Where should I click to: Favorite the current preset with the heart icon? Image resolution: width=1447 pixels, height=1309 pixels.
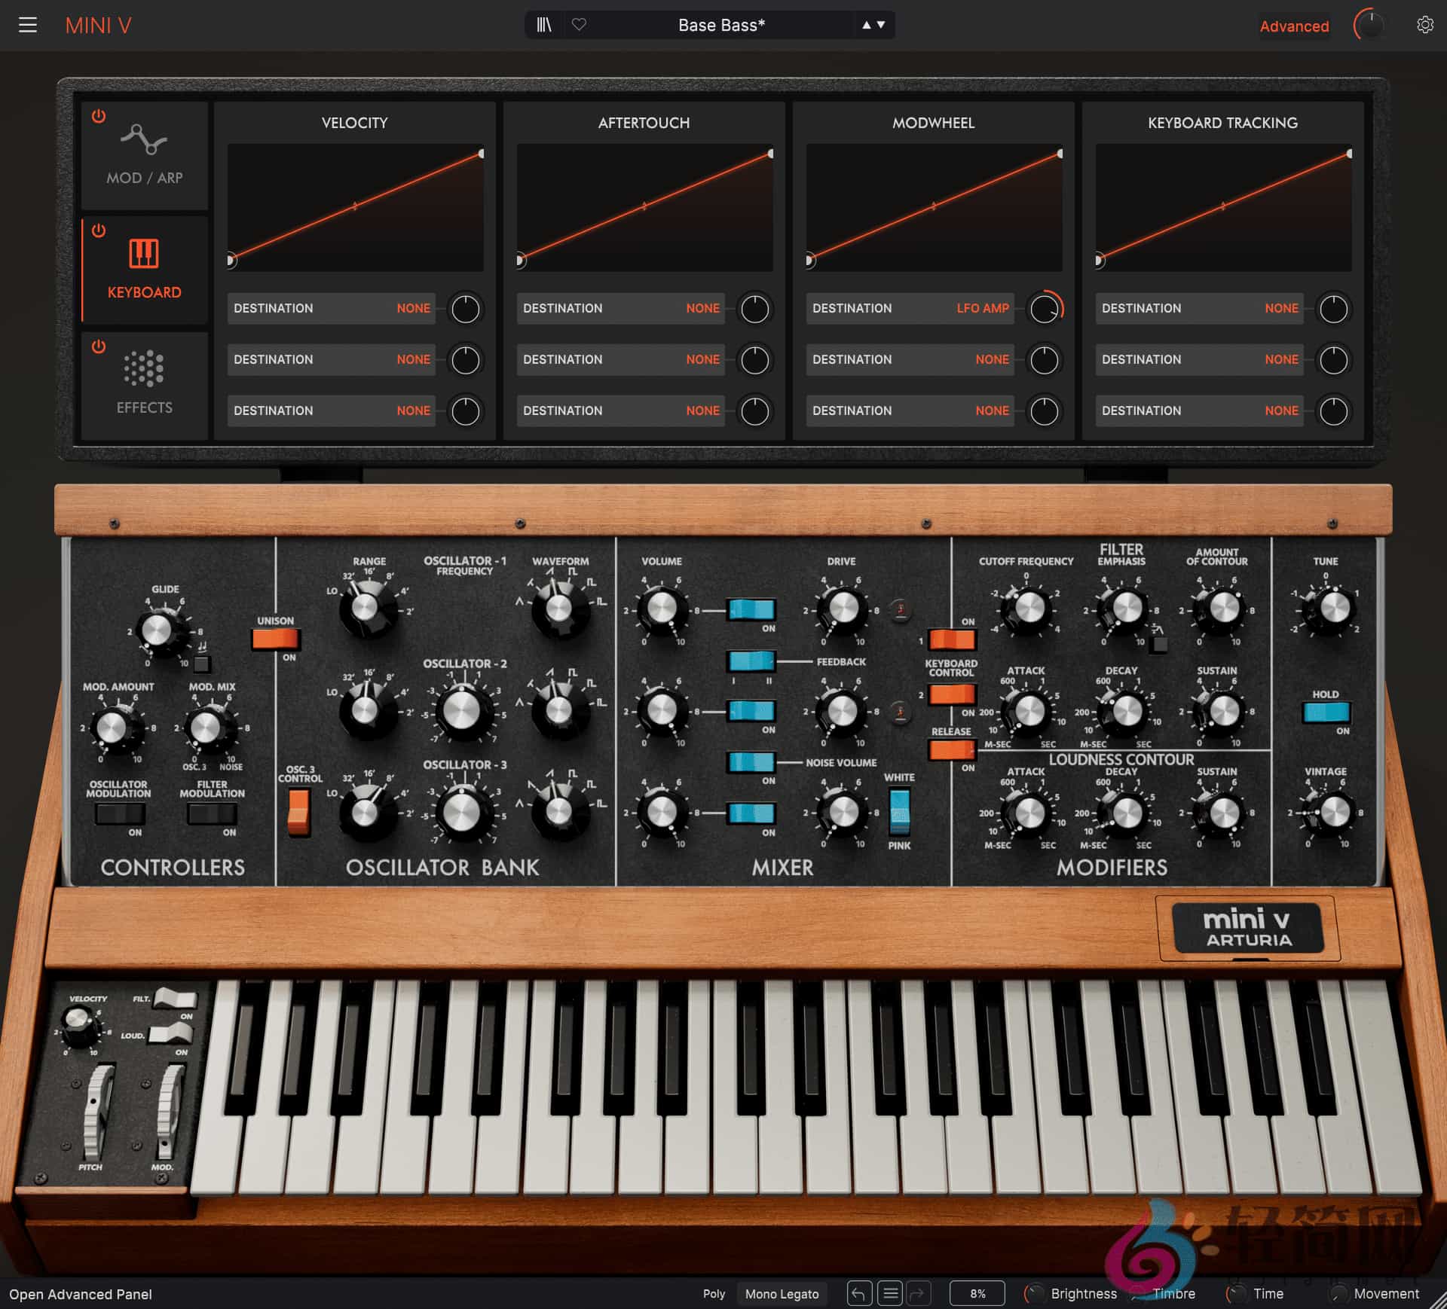coord(579,25)
